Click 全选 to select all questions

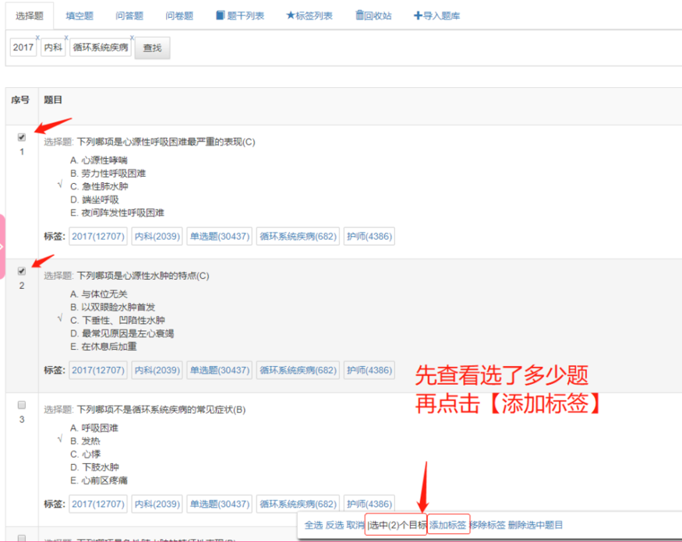click(313, 526)
